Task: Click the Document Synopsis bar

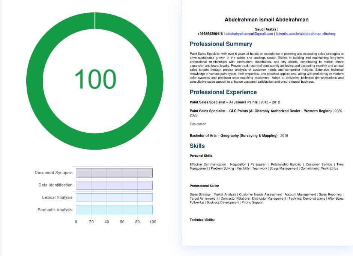Action: (114, 173)
